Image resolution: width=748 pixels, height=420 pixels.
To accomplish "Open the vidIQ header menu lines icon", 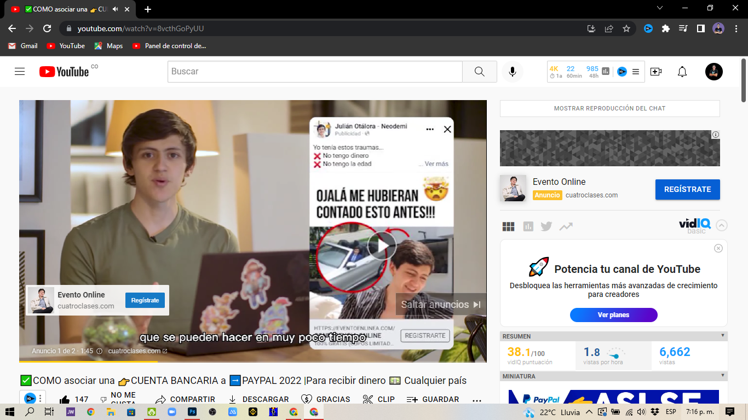I will pyautogui.click(x=636, y=72).
